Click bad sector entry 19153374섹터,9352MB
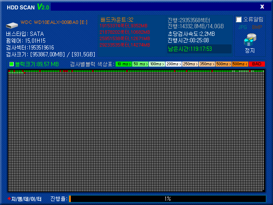Image resolution: width=273 pixels, height=205 pixels. coord(123,26)
